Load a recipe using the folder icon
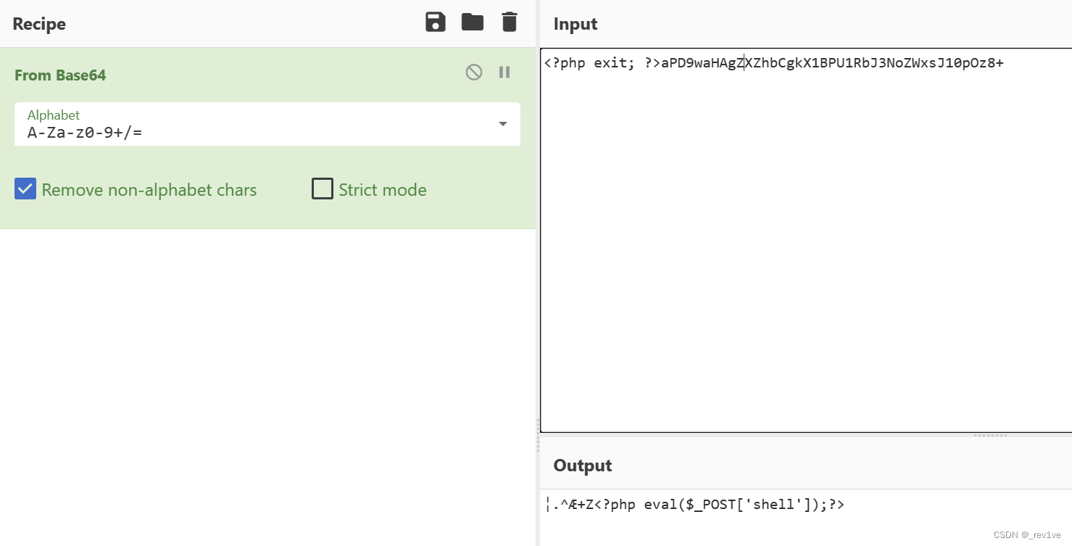Screen dimensions: 1072x546 pos(473,22)
